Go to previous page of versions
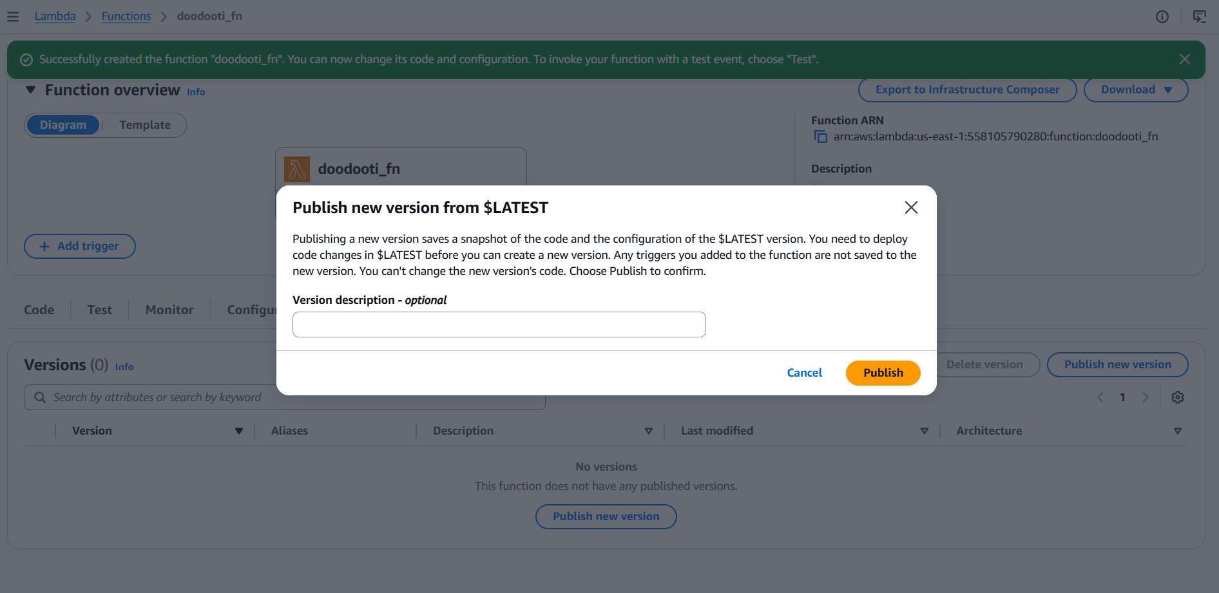Image resolution: width=1219 pixels, height=593 pixels. (1100, 397)
